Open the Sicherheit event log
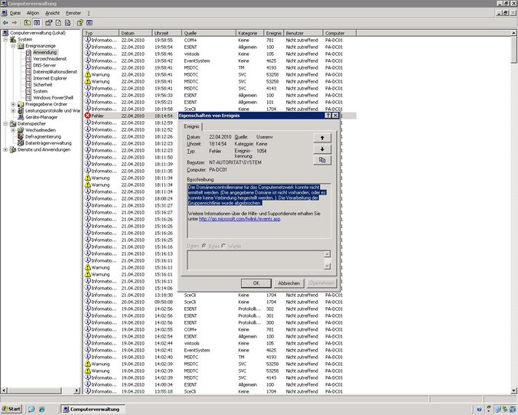The height and width of the screenshot is (415, 518). (43, 85)
